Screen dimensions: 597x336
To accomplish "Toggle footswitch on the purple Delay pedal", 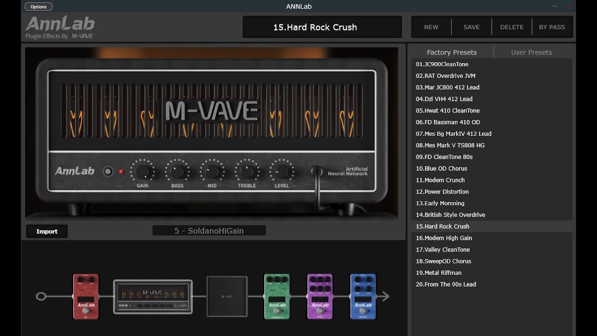I will tap(320, 310).
